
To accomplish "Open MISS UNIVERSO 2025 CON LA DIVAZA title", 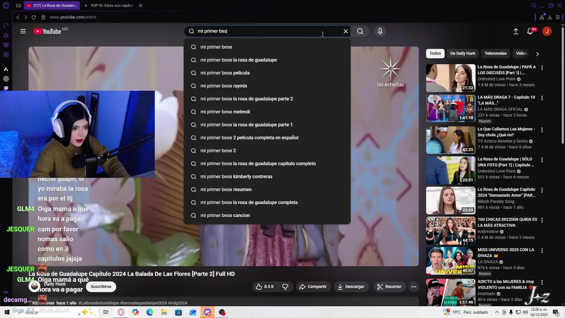I will [506, 253].
